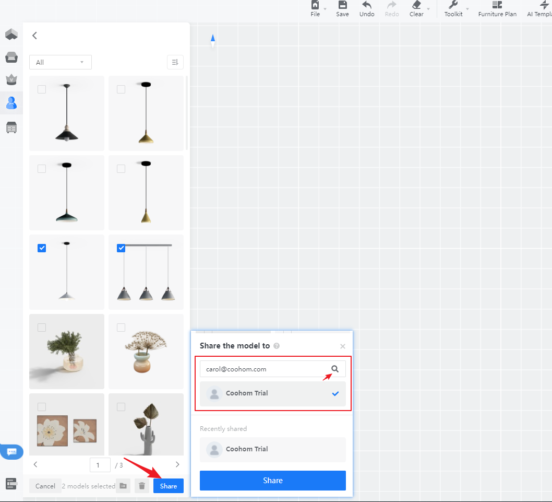Go to next page of models

pyautogui.click(x=177, y=464)
